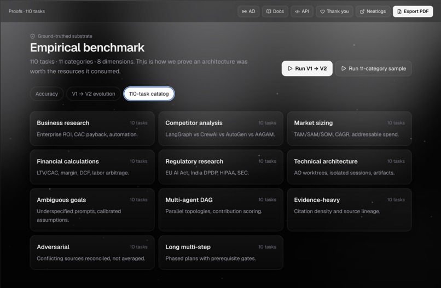Click the heart icon beside Thank you
Screen dimensions: 441x288
pyautogui.click(x=322, y=11)
